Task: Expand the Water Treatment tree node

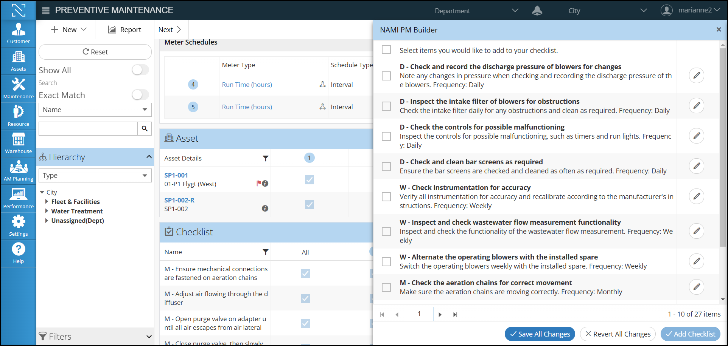Action: pos(47,211)
